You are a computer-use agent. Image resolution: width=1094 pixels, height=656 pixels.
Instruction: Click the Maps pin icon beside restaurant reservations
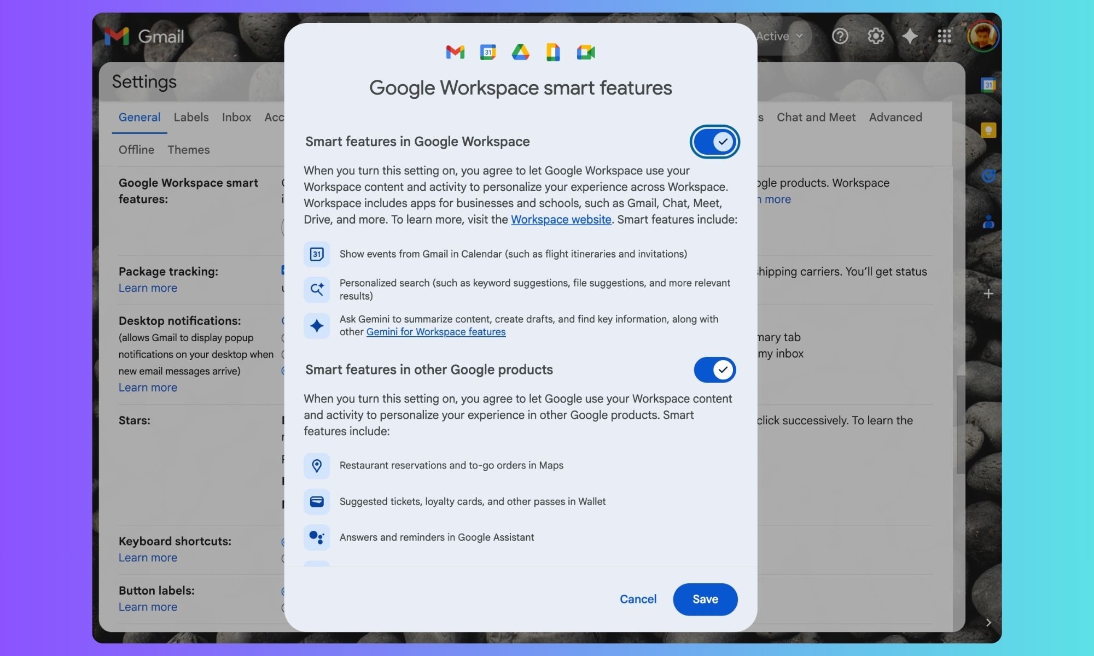click(x=317, y=466)
